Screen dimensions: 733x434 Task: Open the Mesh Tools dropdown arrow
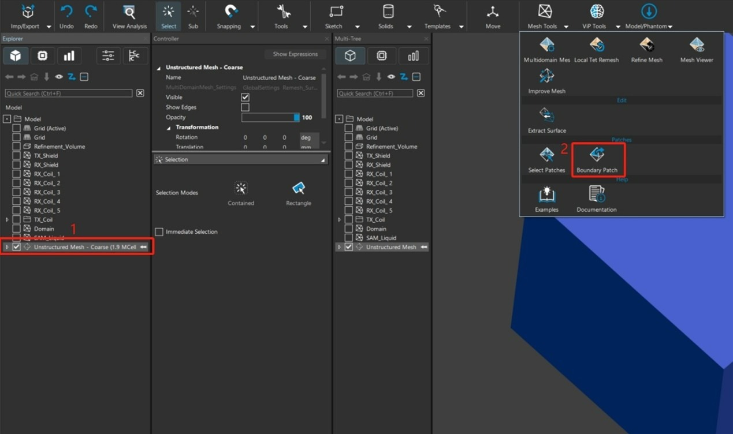tap(566, 27)
